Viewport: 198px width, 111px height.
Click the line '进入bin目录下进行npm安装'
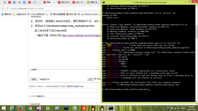click(x=51, y=31)
